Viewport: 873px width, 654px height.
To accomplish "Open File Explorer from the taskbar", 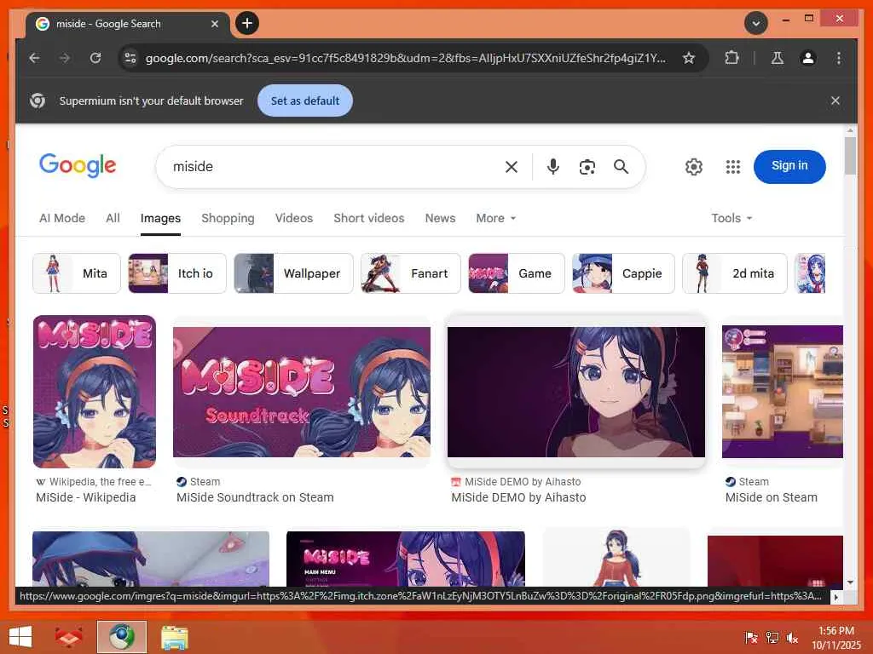I will coord(174,637).
